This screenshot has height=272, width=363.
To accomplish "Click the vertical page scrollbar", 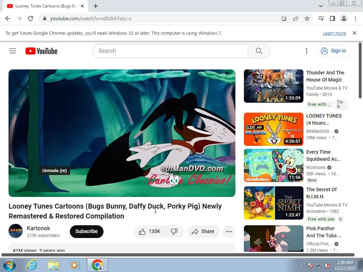I will [360, 70].
